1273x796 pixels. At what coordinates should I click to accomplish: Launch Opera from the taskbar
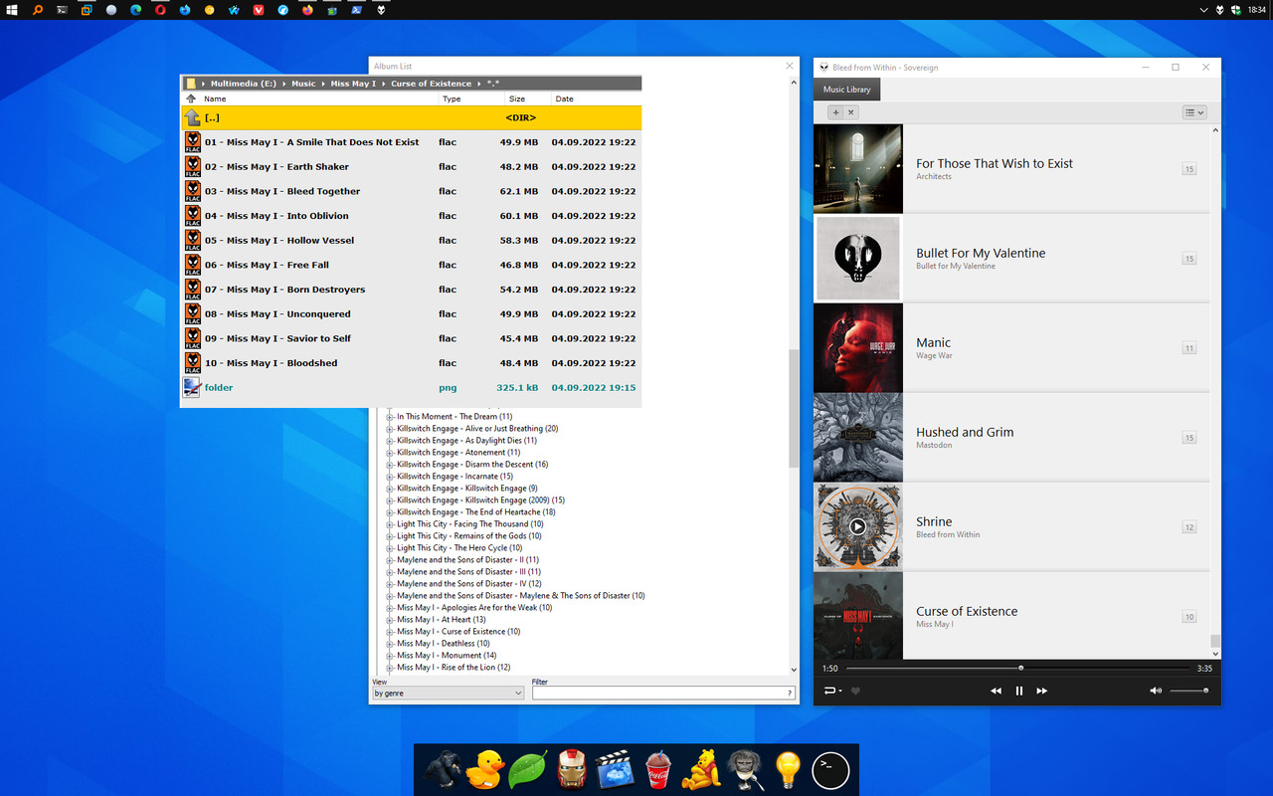pyautogui.click(x=160, y=10)
